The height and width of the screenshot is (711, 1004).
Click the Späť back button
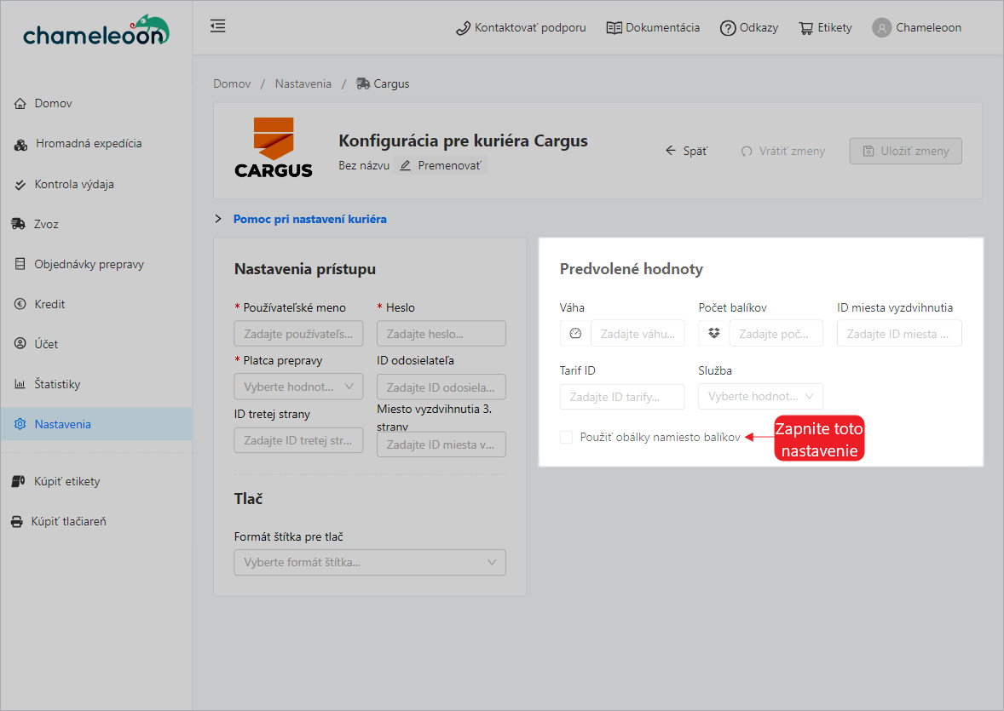point(686,151)
